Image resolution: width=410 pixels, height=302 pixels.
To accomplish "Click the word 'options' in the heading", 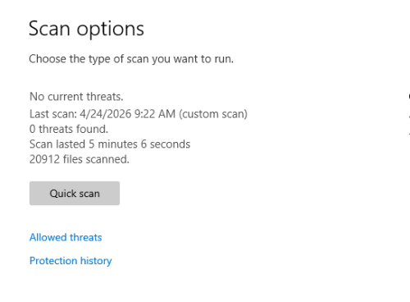I will coord(110,29).
